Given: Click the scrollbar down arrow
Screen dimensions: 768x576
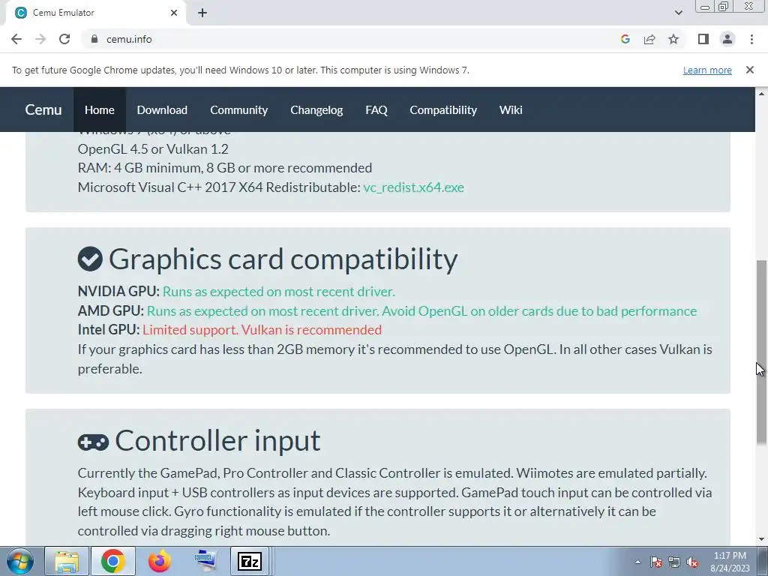Looking at the screenshot, I should 761,540.
